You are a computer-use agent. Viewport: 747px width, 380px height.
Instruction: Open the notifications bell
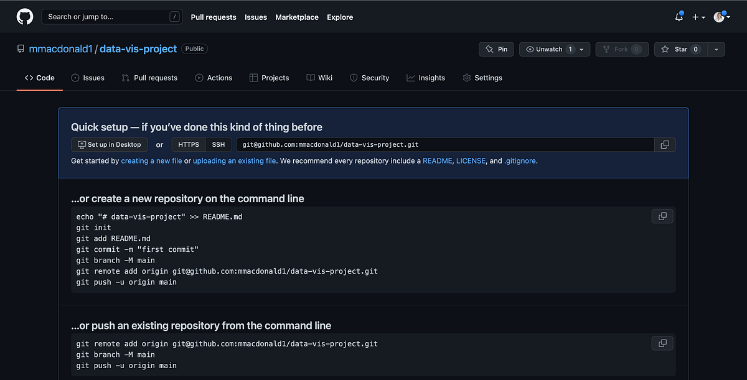click(x=679, y=17)
